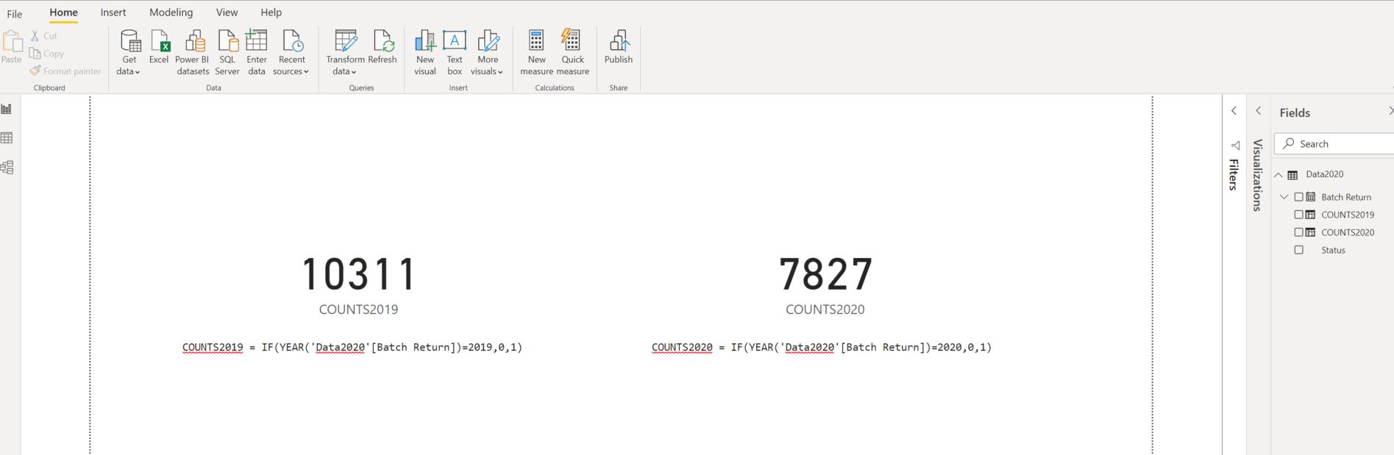Collapse the Data2020 table
1394x455 pixels.
coord(1279,175)
